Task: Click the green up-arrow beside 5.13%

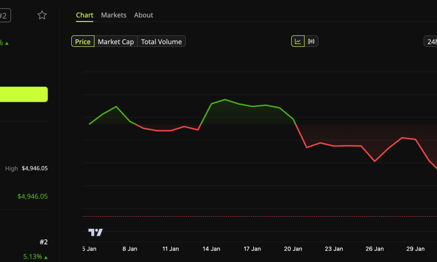Action: [45, 257]
